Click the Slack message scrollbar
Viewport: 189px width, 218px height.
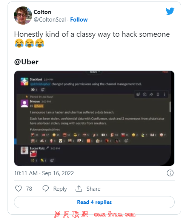(170, 107)
